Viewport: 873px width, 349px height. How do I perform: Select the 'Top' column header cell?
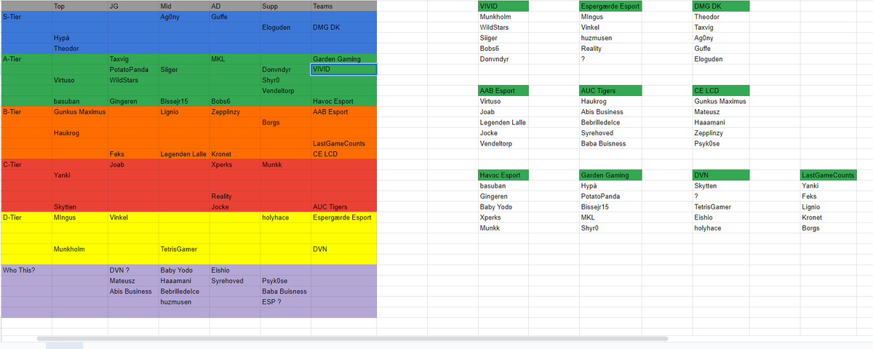(x=79, y=6)
